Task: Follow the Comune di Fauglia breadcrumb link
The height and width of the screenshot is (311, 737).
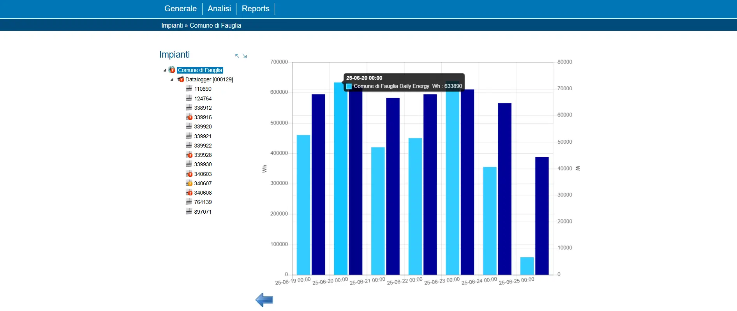Action: (x=215, y=25)
